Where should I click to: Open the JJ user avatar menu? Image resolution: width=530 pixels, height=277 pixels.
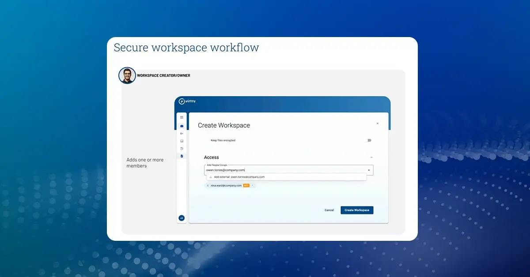point(182,218)
